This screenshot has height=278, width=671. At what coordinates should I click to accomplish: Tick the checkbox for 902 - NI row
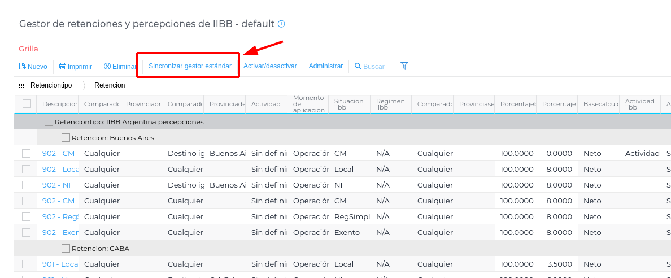click(27, 185)
